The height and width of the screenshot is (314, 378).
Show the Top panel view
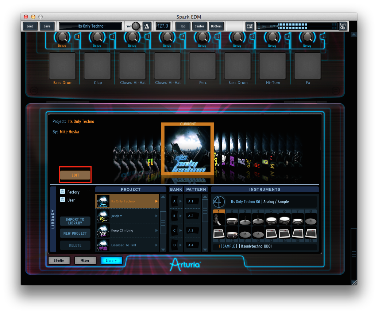tap(183, 26)
